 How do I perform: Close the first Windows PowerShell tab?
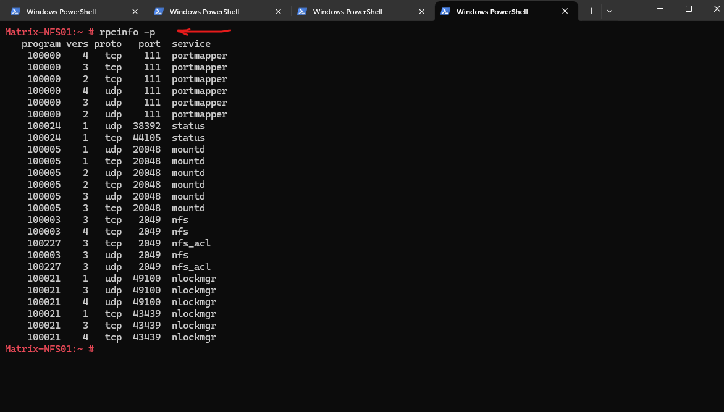(x=135, y=12)
